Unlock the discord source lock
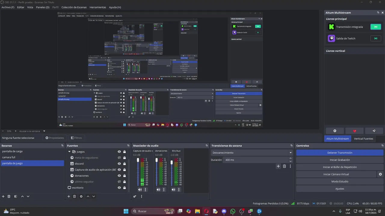The image size is (385, 216). (125, 164)
